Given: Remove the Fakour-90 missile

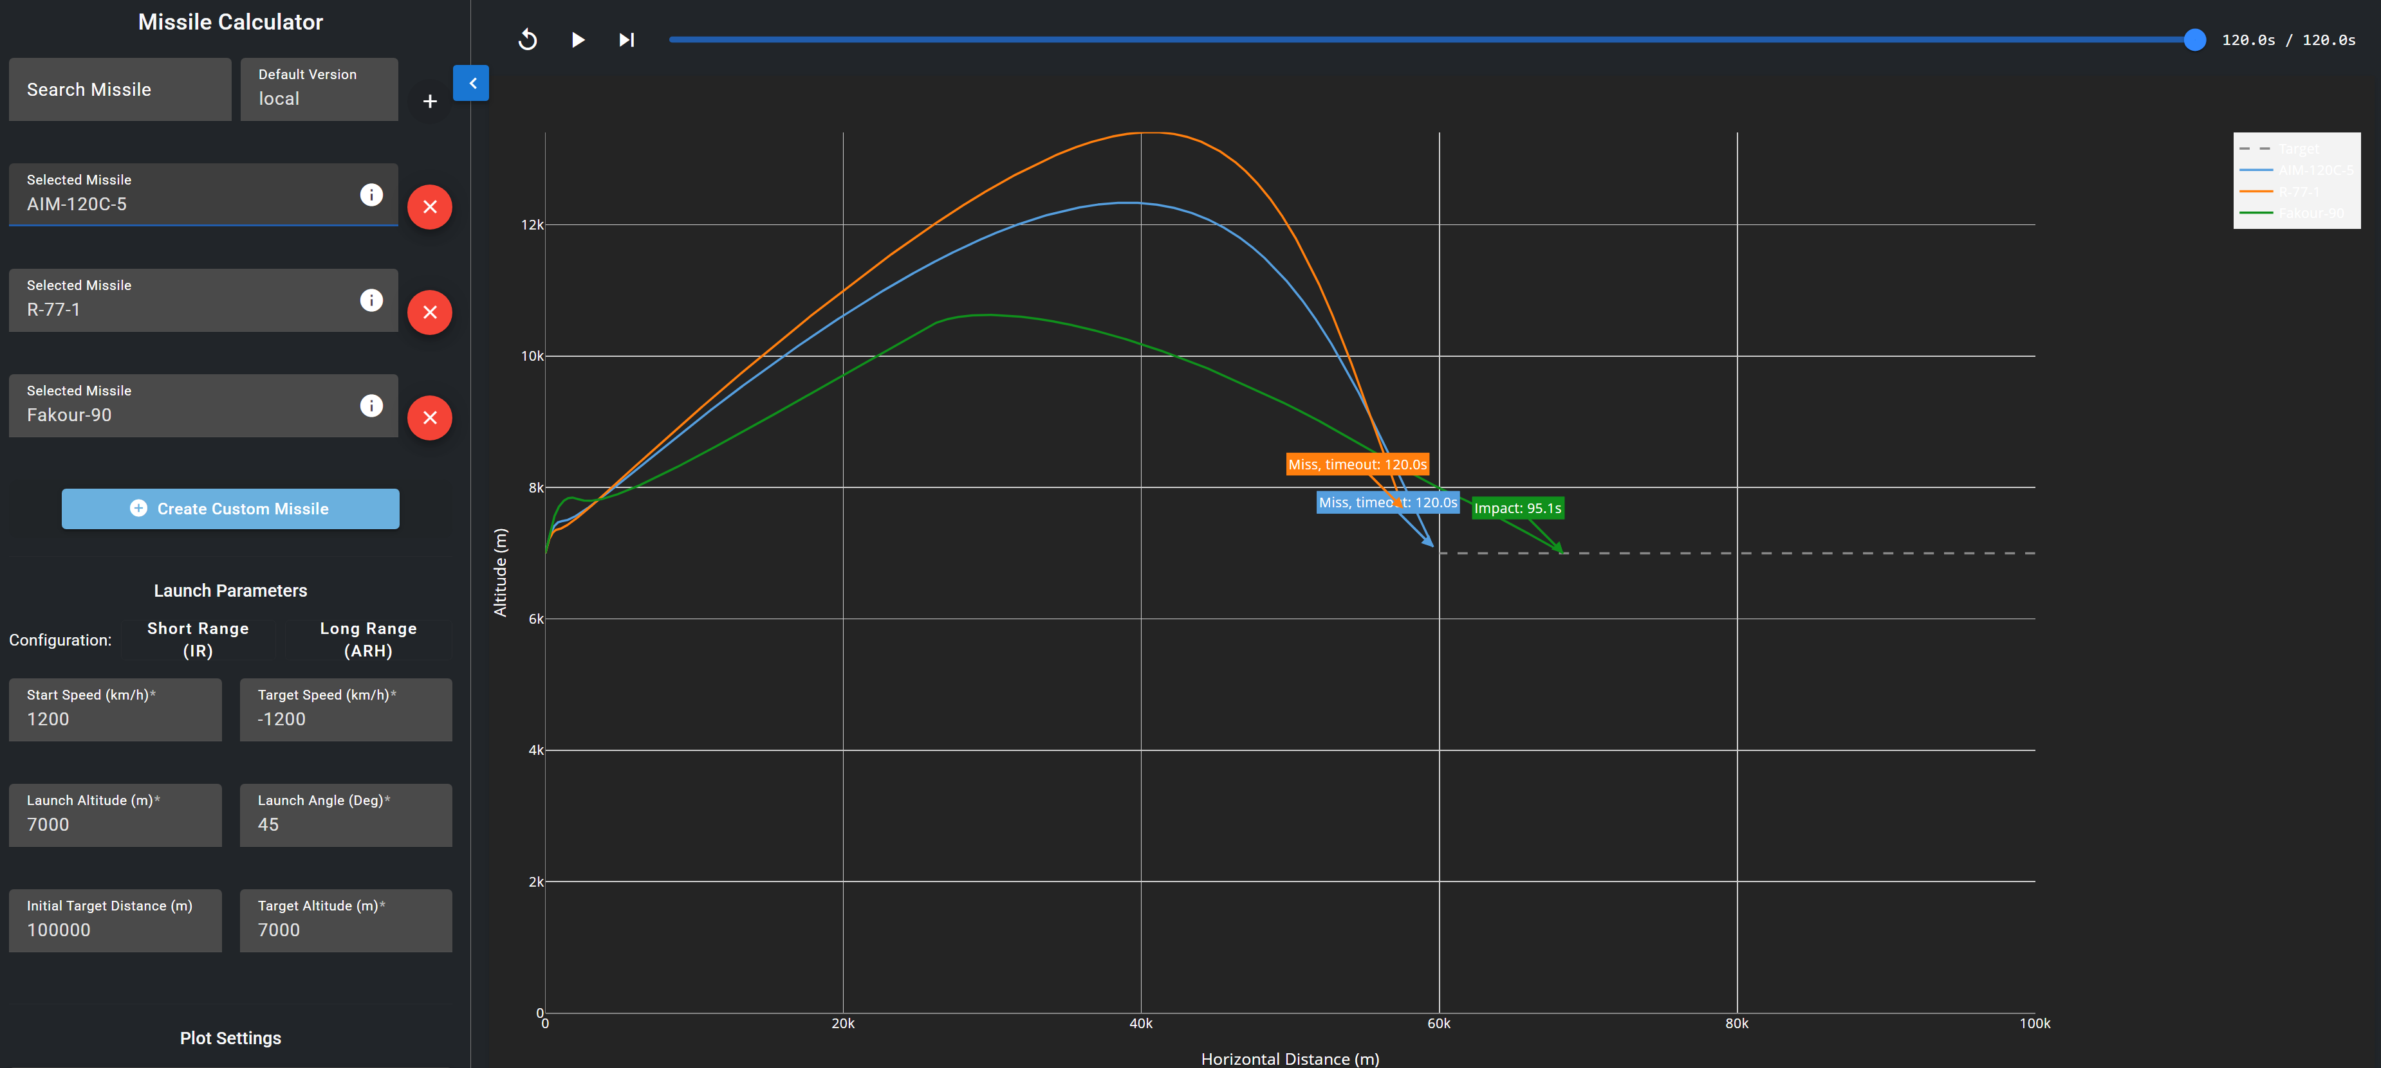Looking at the screenshot, I should pyautogui.click(x=430, y=417).
